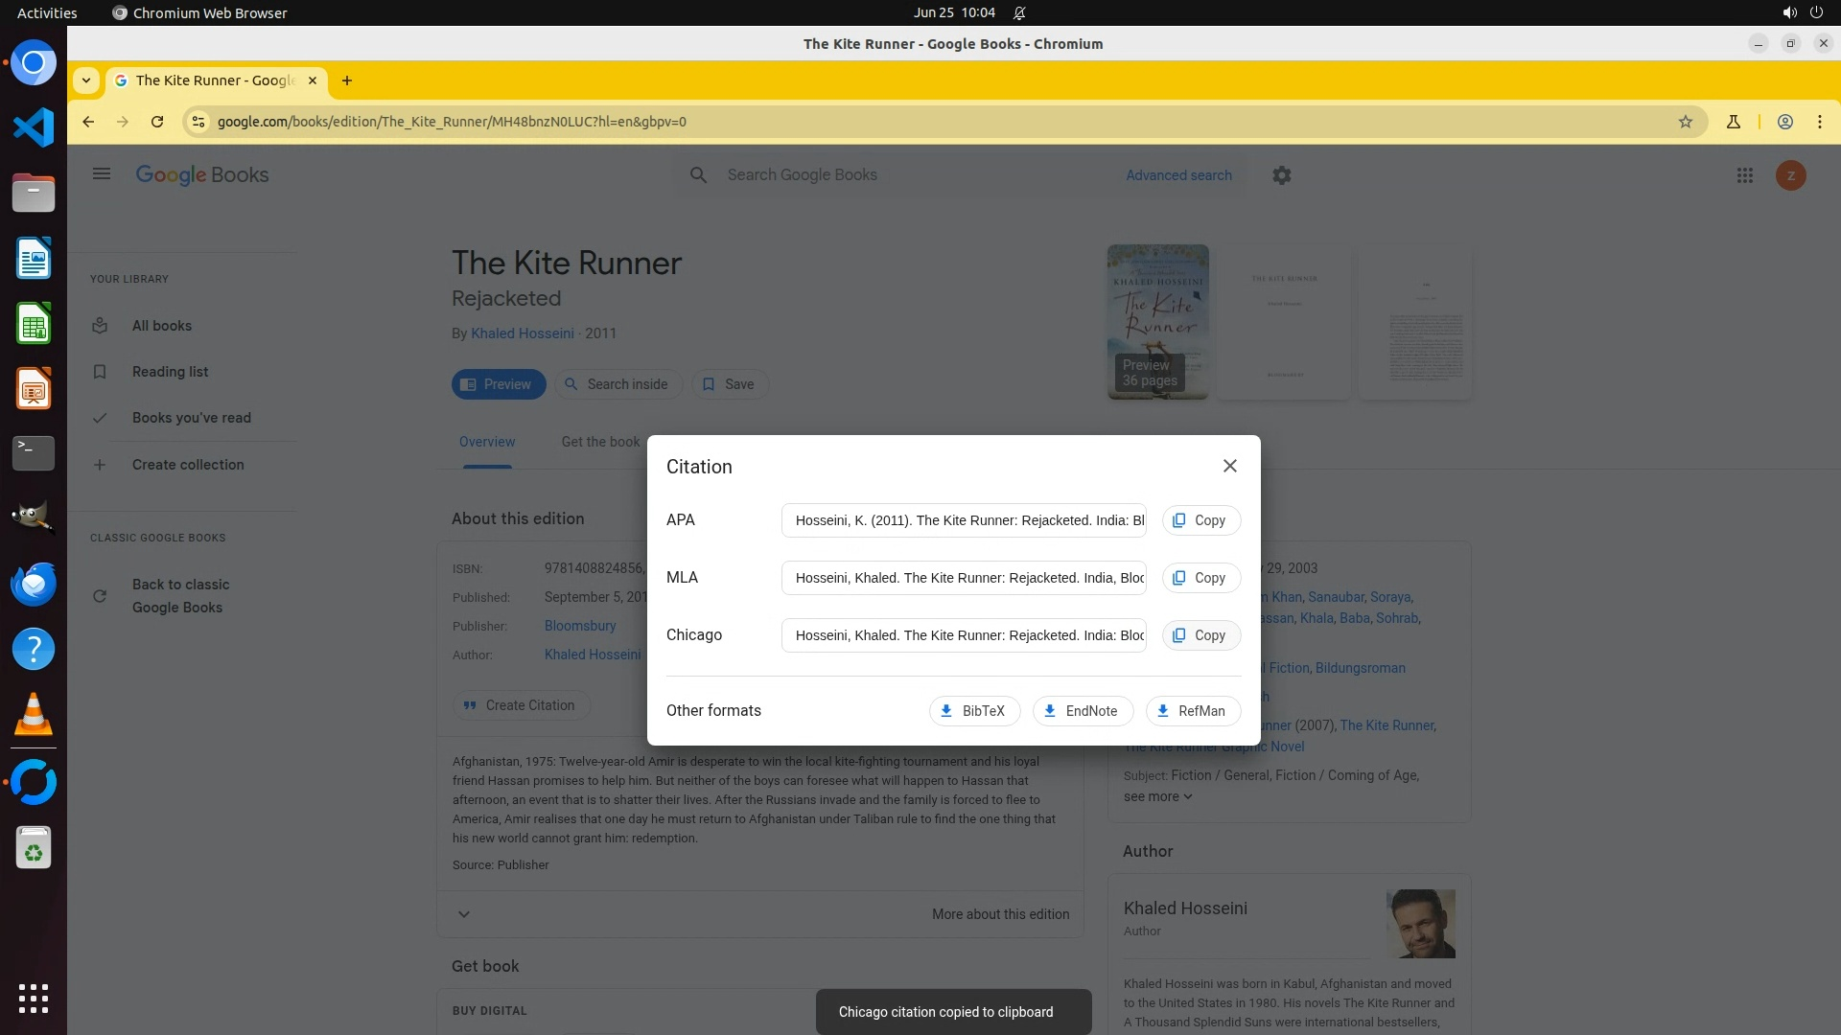Click the Chicago citation text field
Viewport: 1841px width, 1035px height.
(963, 635)
